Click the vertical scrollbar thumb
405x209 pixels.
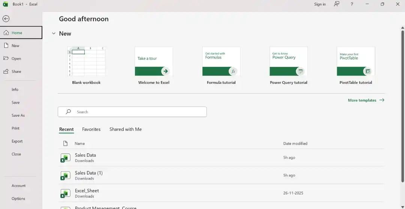click(x=402, y=106)
